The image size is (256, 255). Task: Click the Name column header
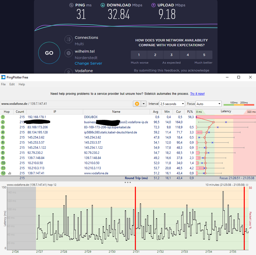pos(116,111)
